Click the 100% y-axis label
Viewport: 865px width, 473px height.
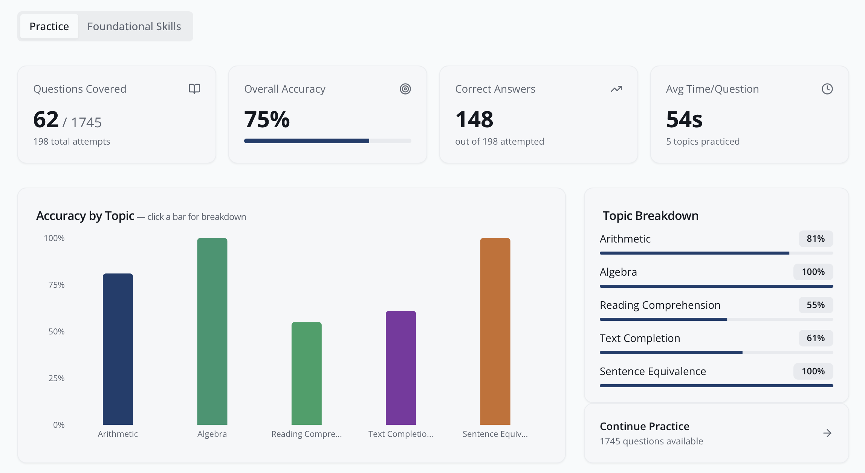54,238
